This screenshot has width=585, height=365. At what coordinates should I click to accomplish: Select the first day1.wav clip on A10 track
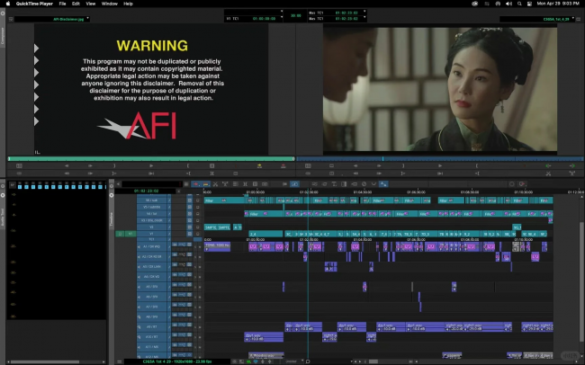click(x=264, y=337)
